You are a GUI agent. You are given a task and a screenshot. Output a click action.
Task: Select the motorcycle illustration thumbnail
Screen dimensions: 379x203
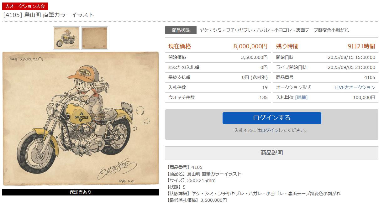pos(66,38)
